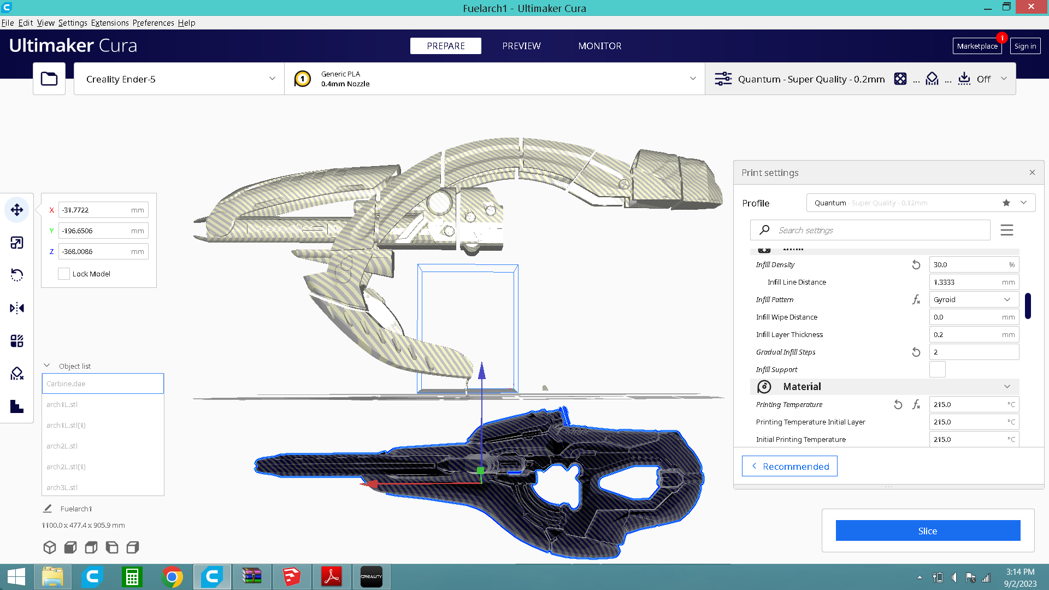The height and width of the screenshot is (590, 1049).
Task: Select the Rotate tool
Action: point(17,275)
